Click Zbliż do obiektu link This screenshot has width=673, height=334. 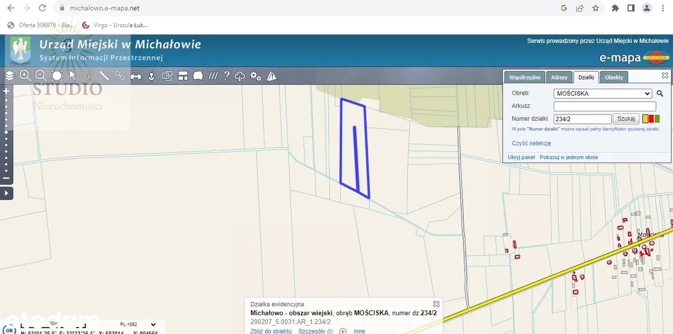point(271,331)
